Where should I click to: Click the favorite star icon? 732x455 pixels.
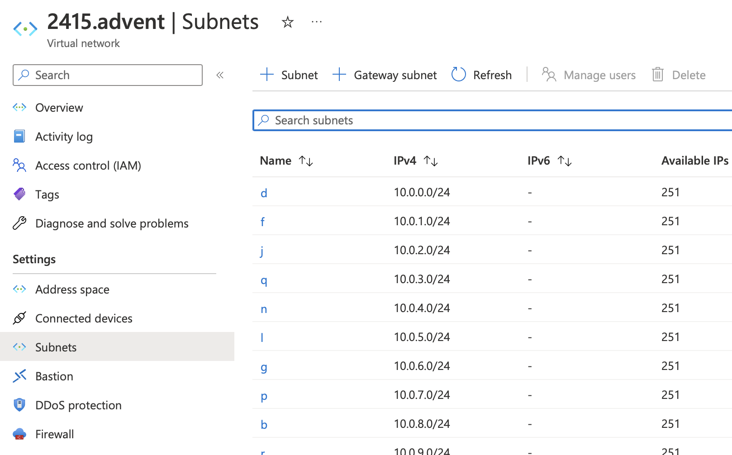(288, 22)
